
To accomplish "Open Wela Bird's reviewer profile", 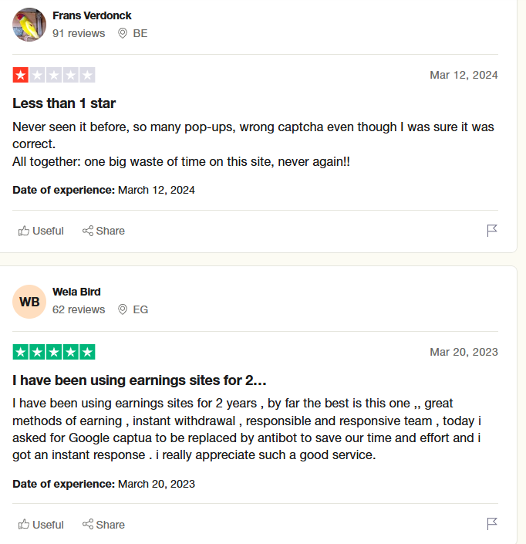I will pyautogui.click(x=76, y=292).
